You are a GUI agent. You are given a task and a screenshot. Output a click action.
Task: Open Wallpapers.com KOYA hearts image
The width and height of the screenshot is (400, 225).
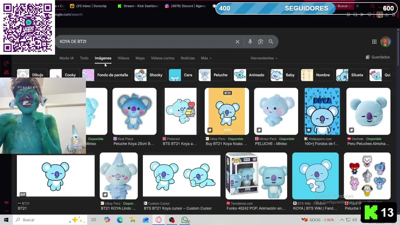[x=322, y=111]
